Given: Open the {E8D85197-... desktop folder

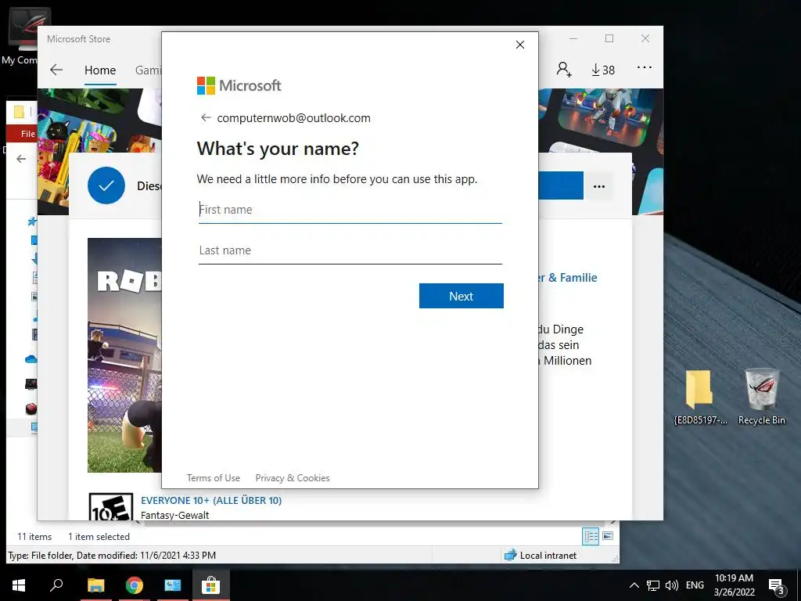Looking at the screenshot, I should [700, 398].
